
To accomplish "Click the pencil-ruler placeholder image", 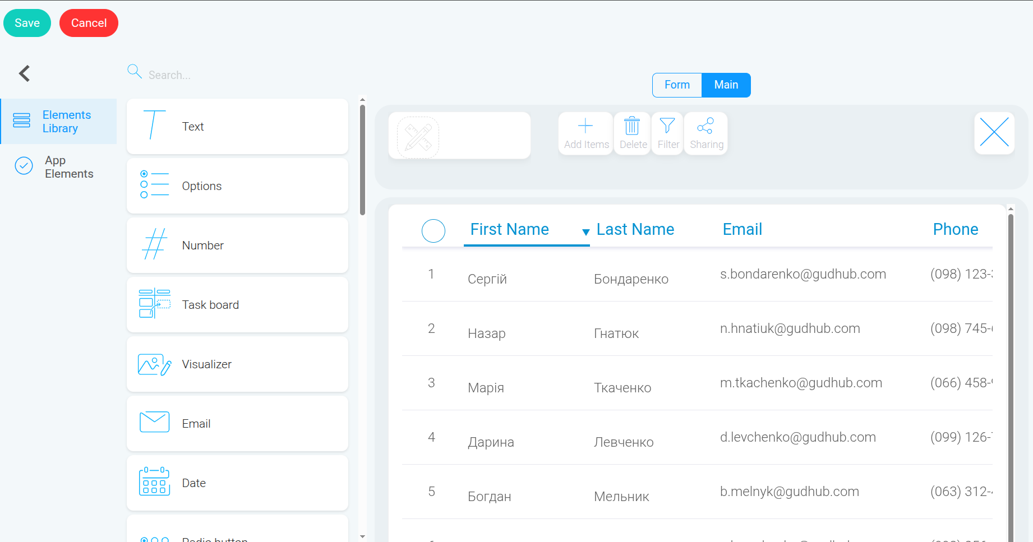I will (x=418, y=137).
